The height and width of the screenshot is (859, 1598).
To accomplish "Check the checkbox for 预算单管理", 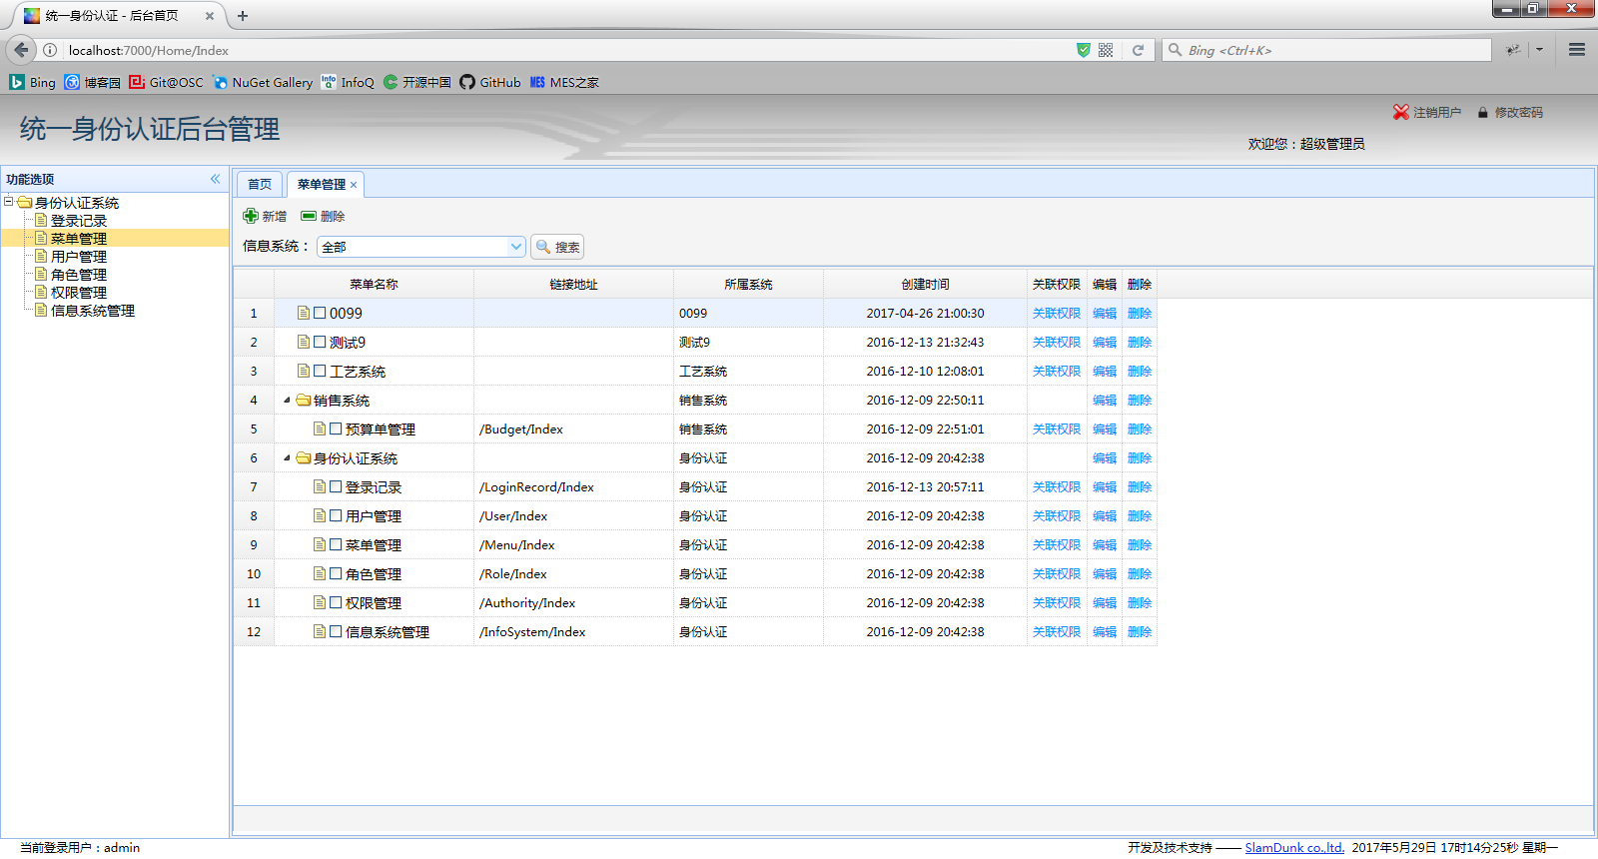I will [x=336, y=429].
